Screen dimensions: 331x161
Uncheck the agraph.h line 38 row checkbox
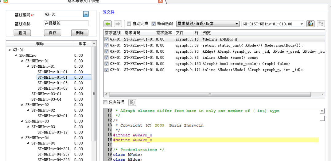click(107, 45)
